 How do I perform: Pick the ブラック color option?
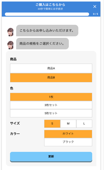click(x=68, y=142)
